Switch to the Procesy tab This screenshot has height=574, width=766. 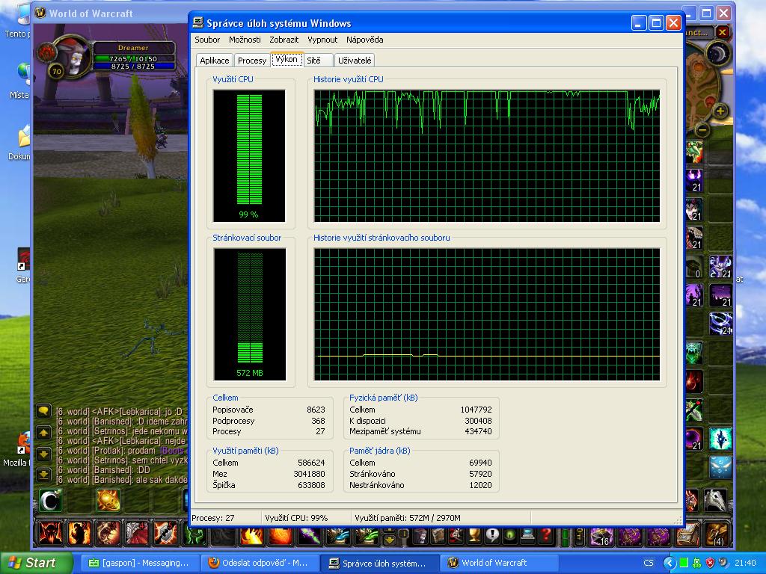point(252,61)
